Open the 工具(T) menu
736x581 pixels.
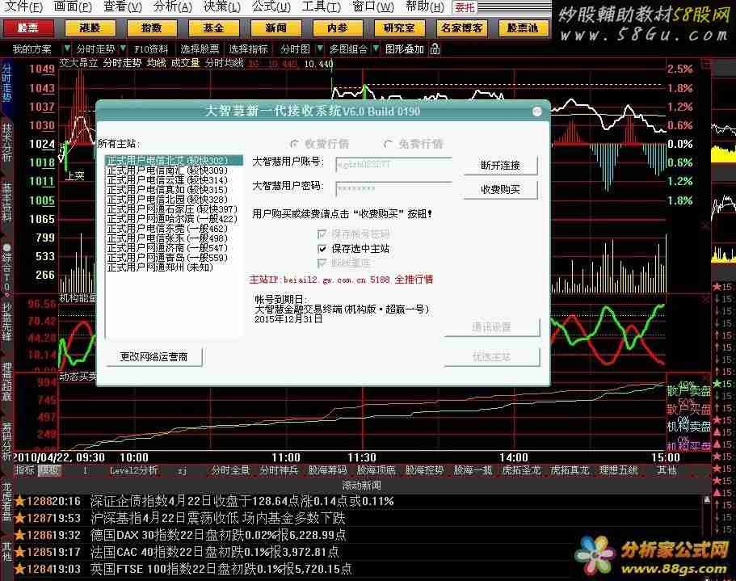[322, 6]
